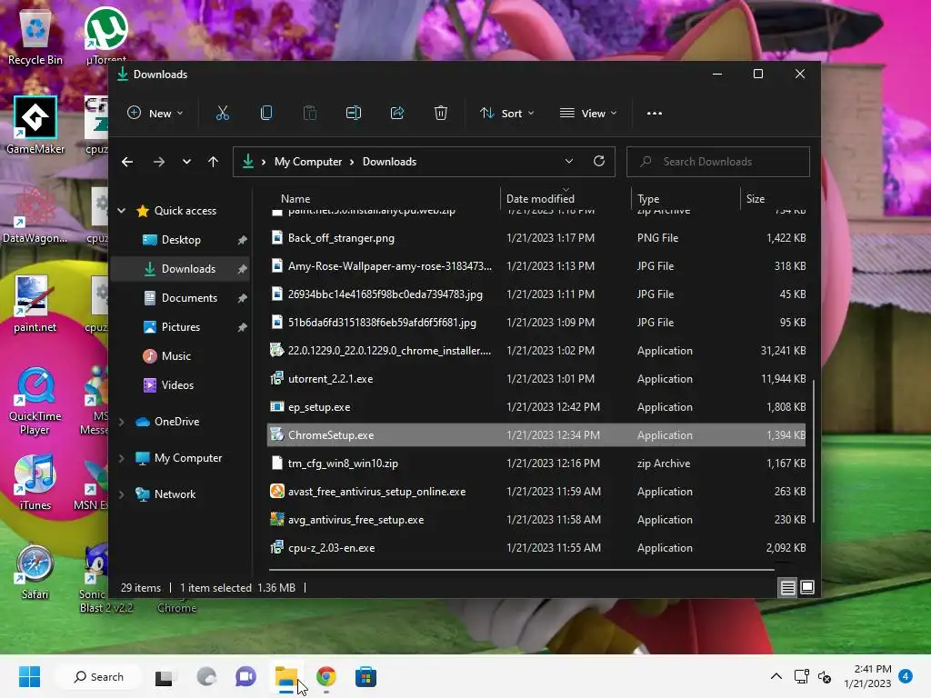
Task: Refresh the Downloads folder view
Action: coord(599,161)
